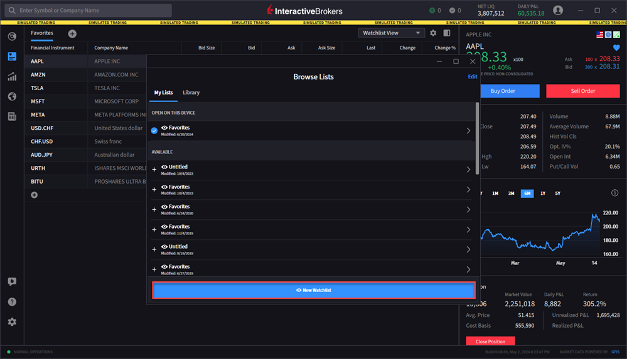Open the user account profile icon
Viewport: 627px width, 359px height.
pos(558,11)
